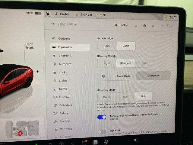193x145 pixels.
Task: Open the Schedule settings menu
Action: click(x=63, y=105)
